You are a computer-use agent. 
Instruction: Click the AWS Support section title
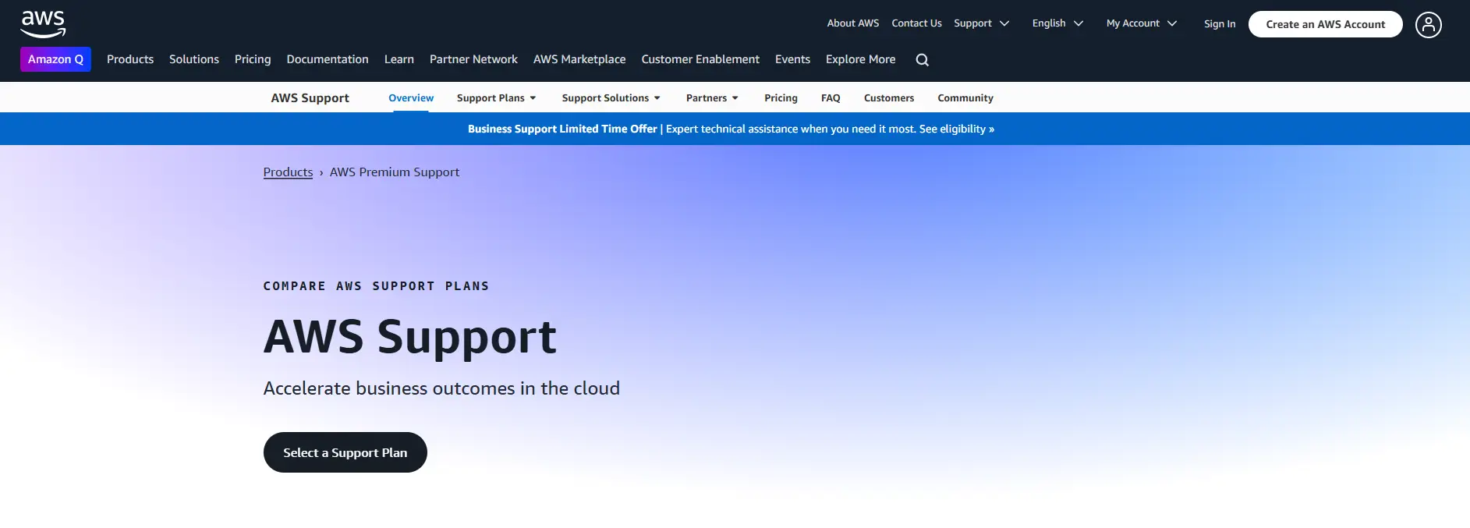click(x=310, y=98)
